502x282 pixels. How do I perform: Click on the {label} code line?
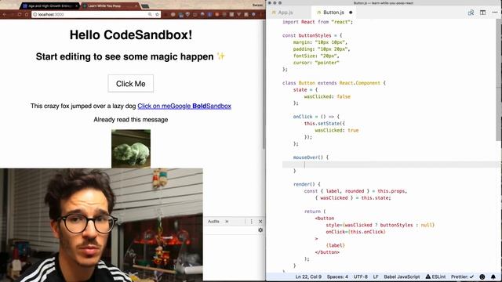click(335, 245)
